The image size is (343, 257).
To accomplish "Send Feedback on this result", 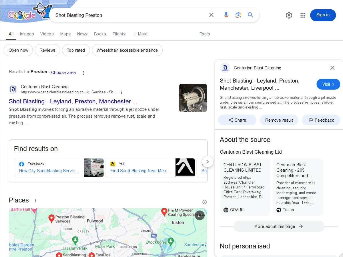I will point(321,120).
